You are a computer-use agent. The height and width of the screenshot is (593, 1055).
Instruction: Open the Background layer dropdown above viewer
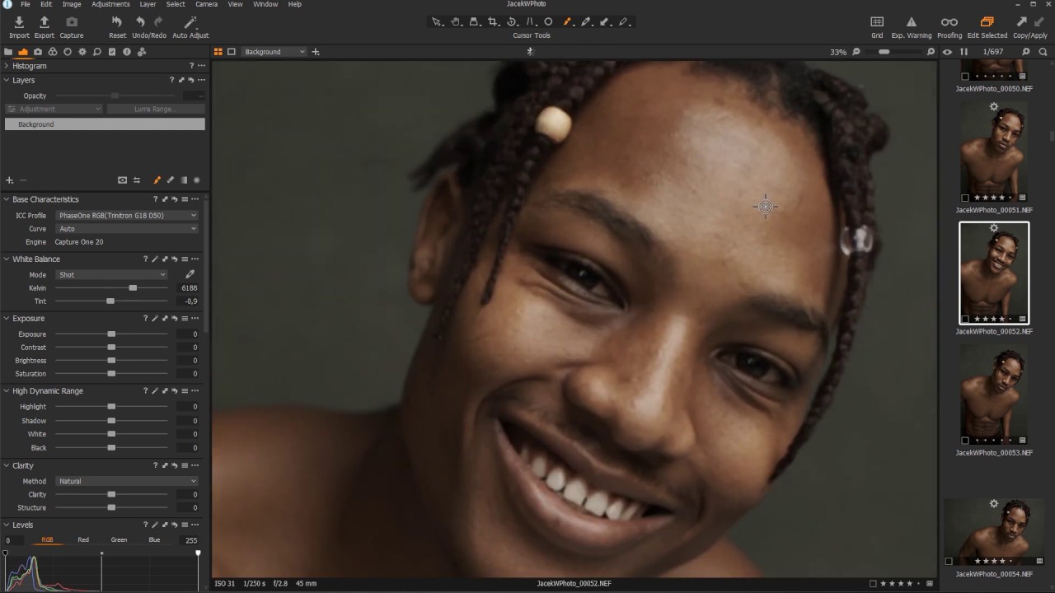(274, 52)
